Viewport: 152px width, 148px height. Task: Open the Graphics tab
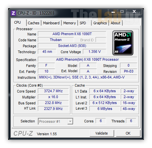pos(100,23)
